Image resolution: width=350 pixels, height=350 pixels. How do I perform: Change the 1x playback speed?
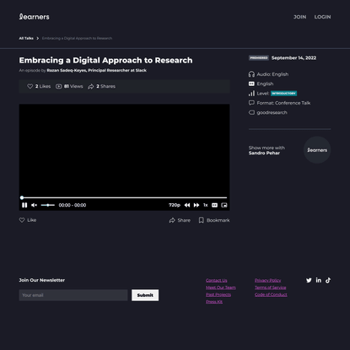click(206, 205)
